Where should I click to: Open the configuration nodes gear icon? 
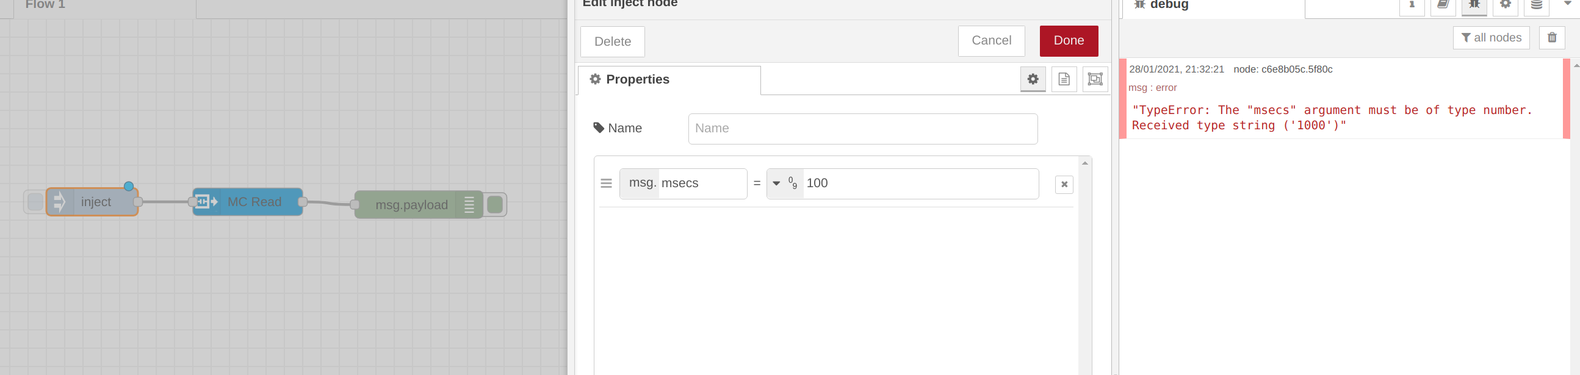[1505, 6]
